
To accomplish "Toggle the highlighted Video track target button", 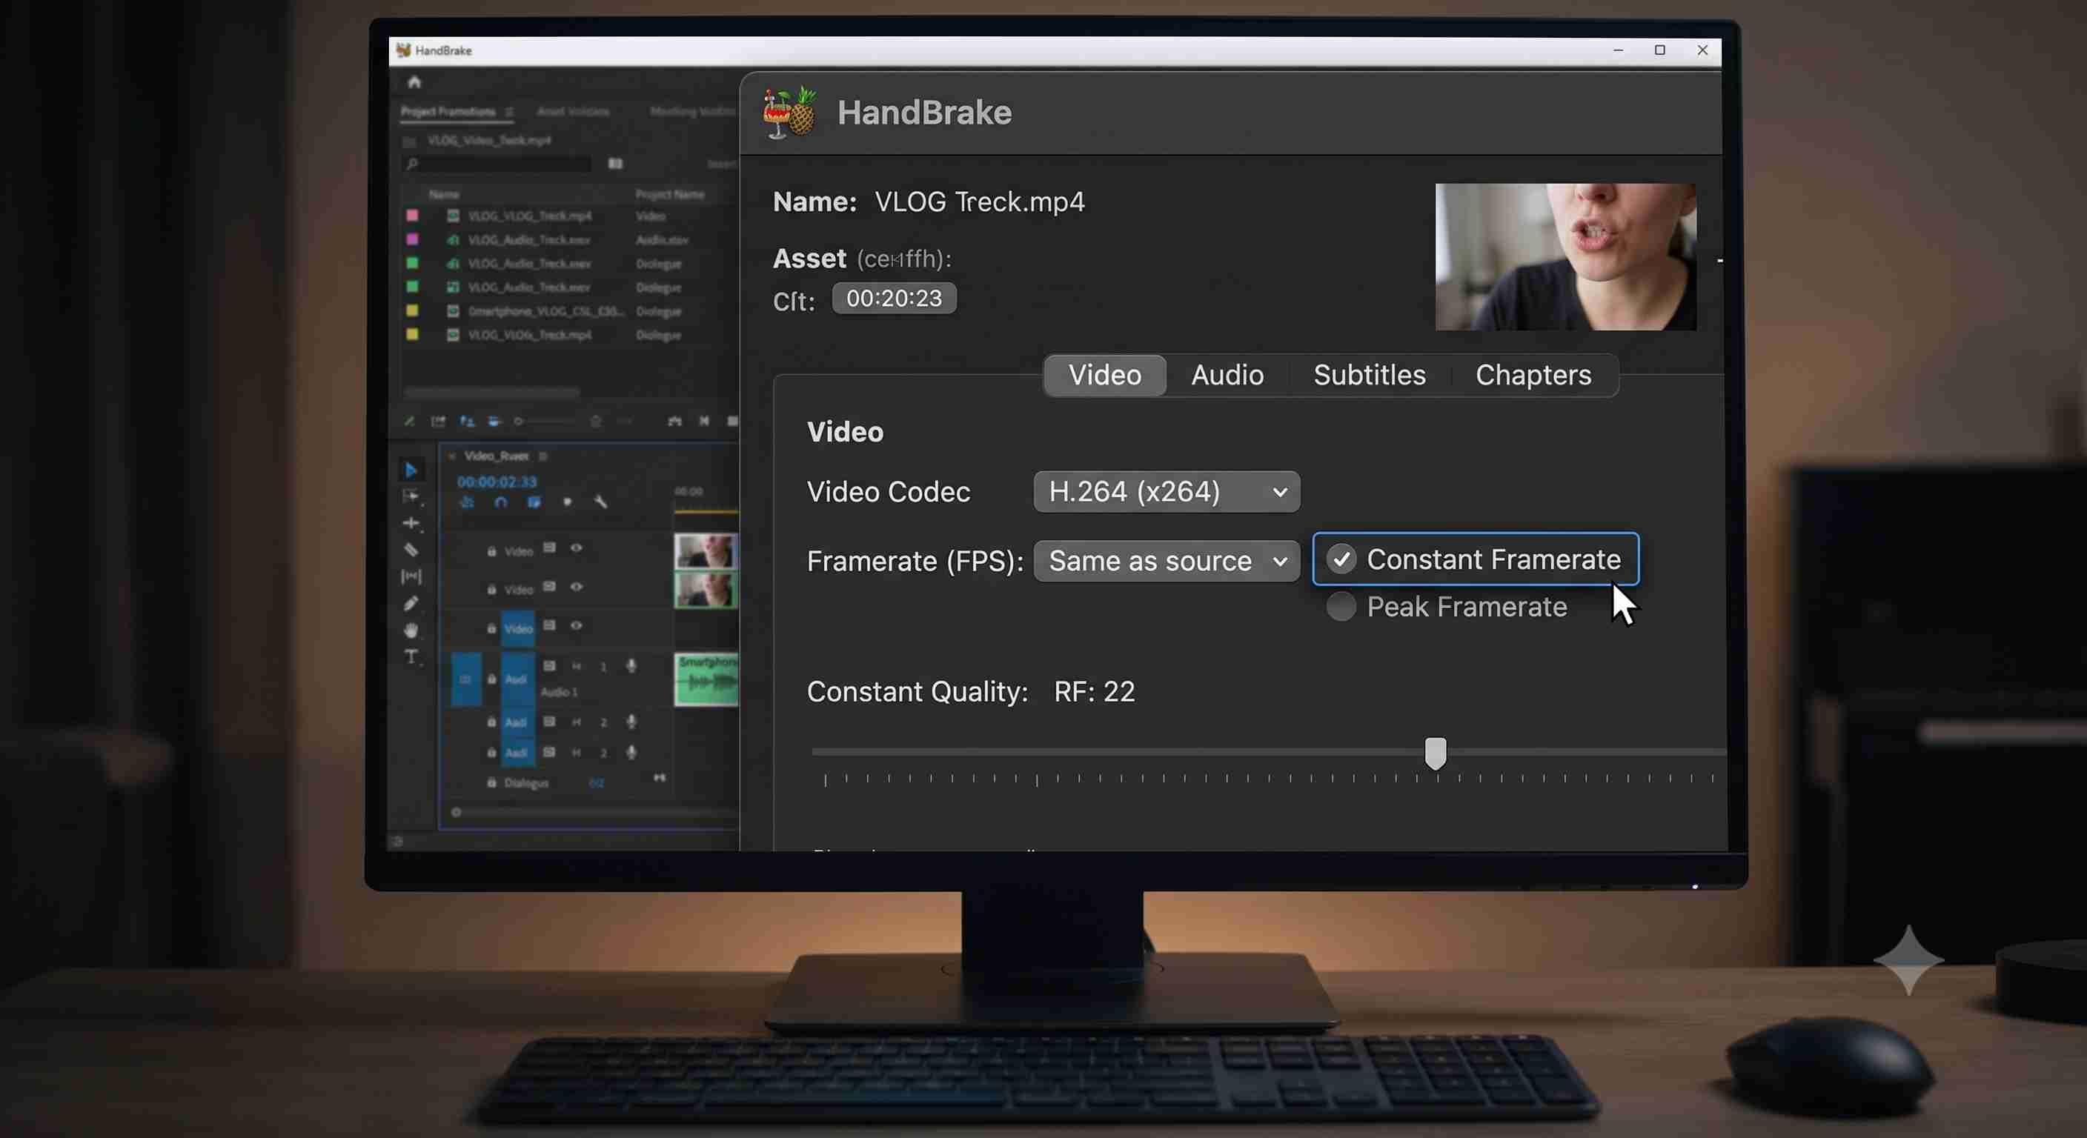I will (x=518, y=628).
